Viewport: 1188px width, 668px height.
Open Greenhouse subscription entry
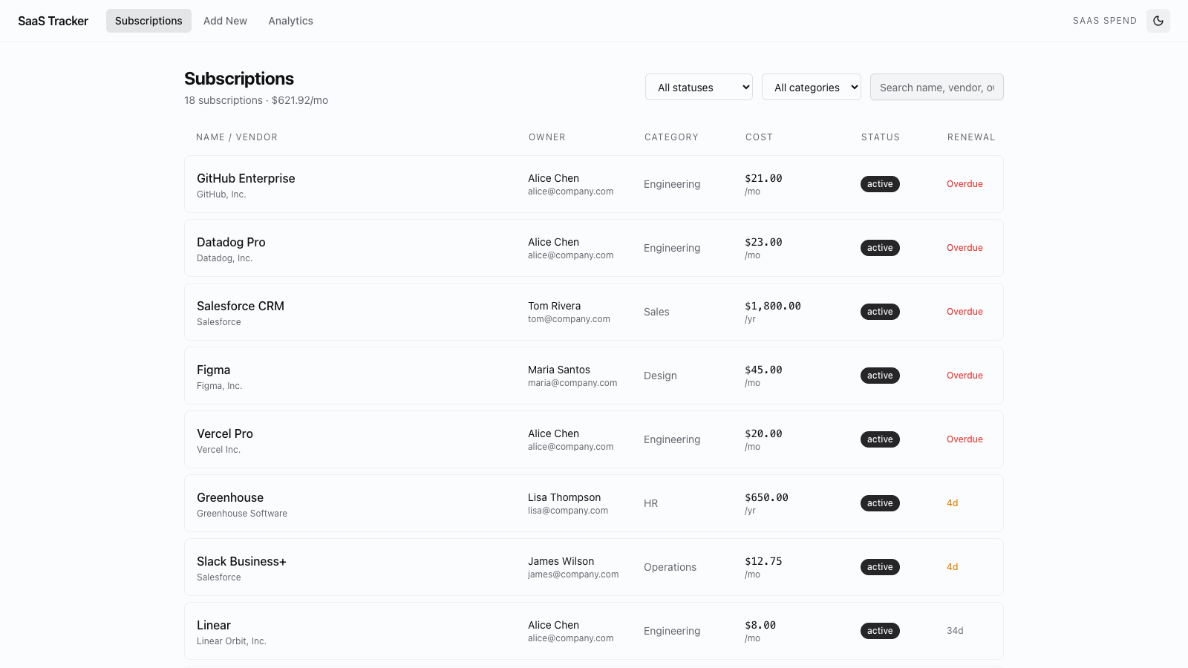[594, 503]
